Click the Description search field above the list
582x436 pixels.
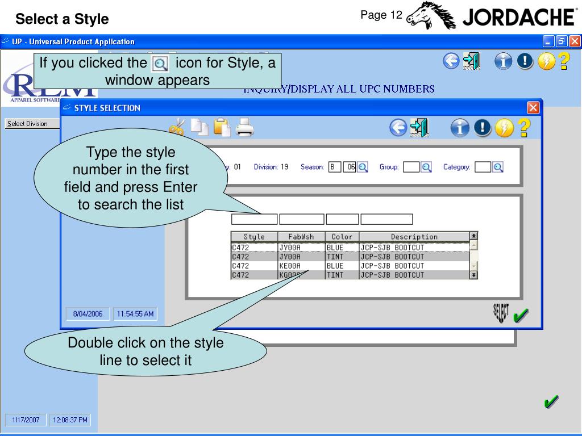[386, 219]
